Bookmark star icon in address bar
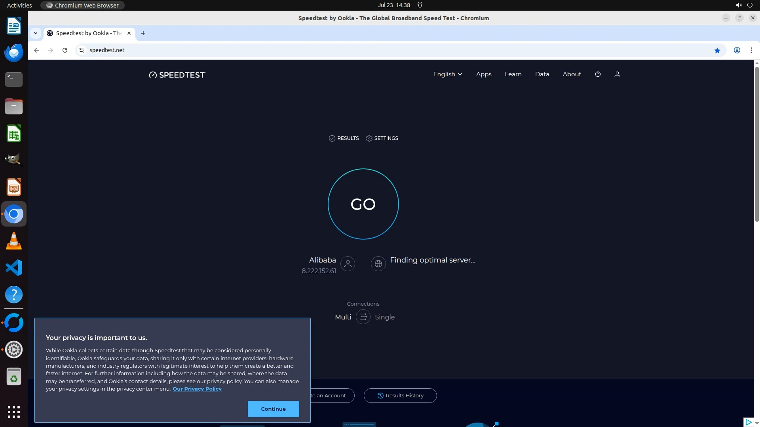Screen dimensions: 760x427 717,50
